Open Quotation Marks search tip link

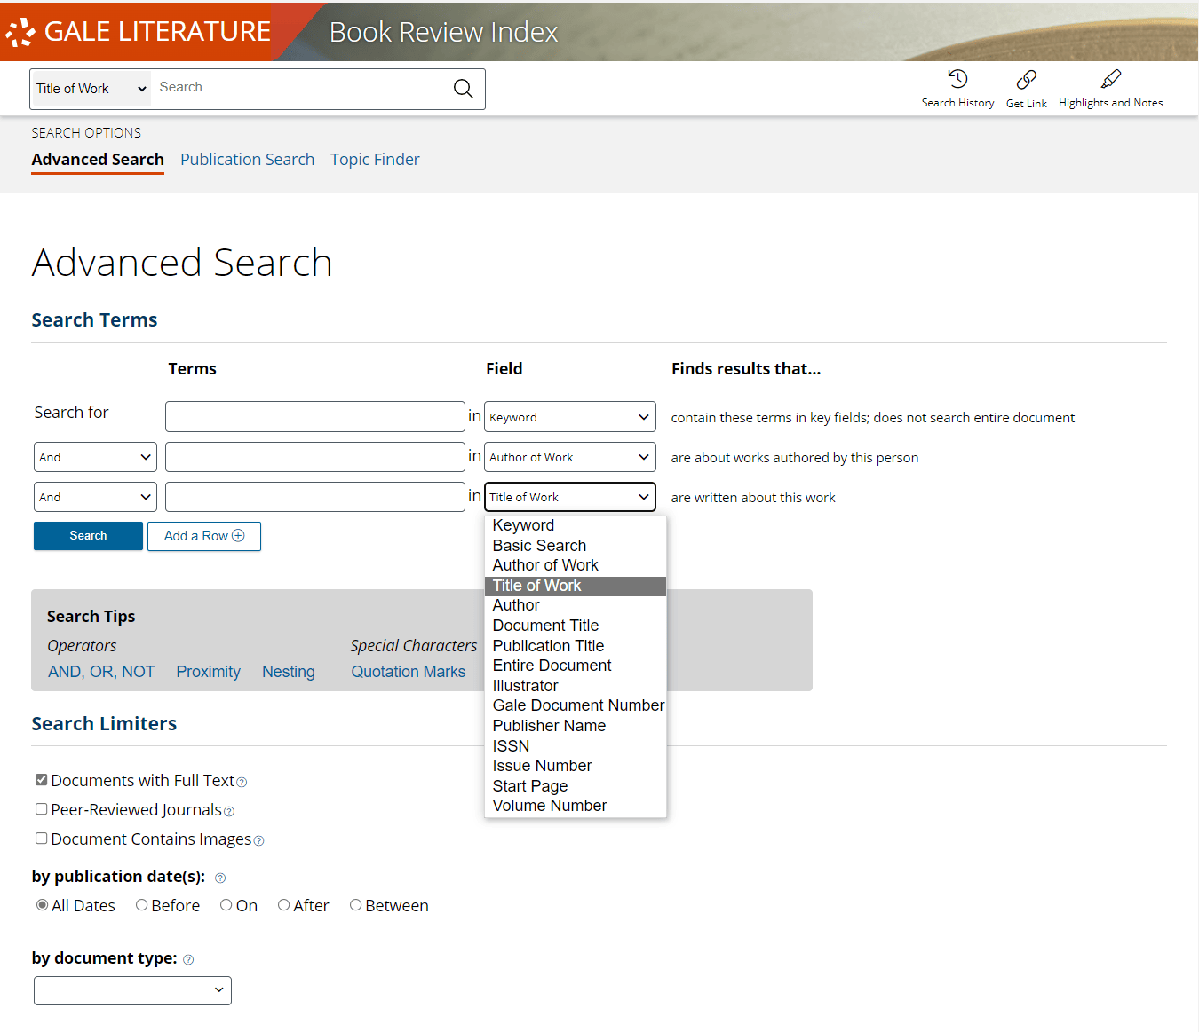[x=409, y=672]
